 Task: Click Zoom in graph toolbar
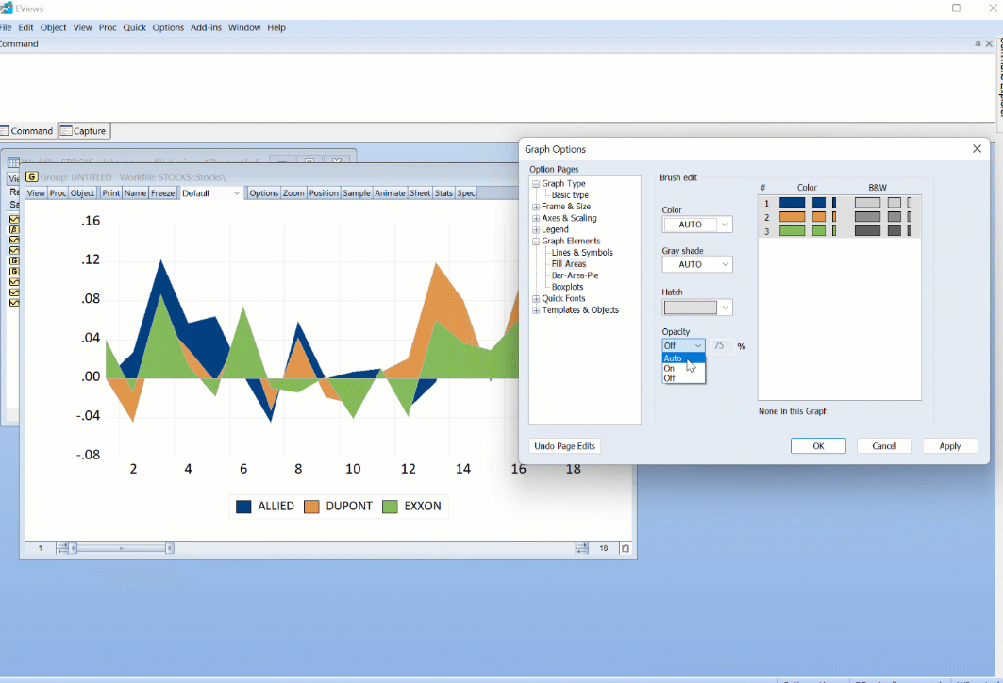pos(293,193)
